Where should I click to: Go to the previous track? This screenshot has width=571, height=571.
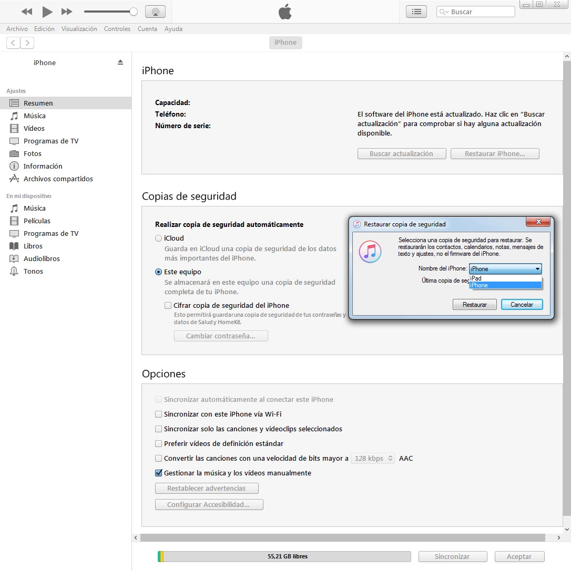(x=27, y=12)
